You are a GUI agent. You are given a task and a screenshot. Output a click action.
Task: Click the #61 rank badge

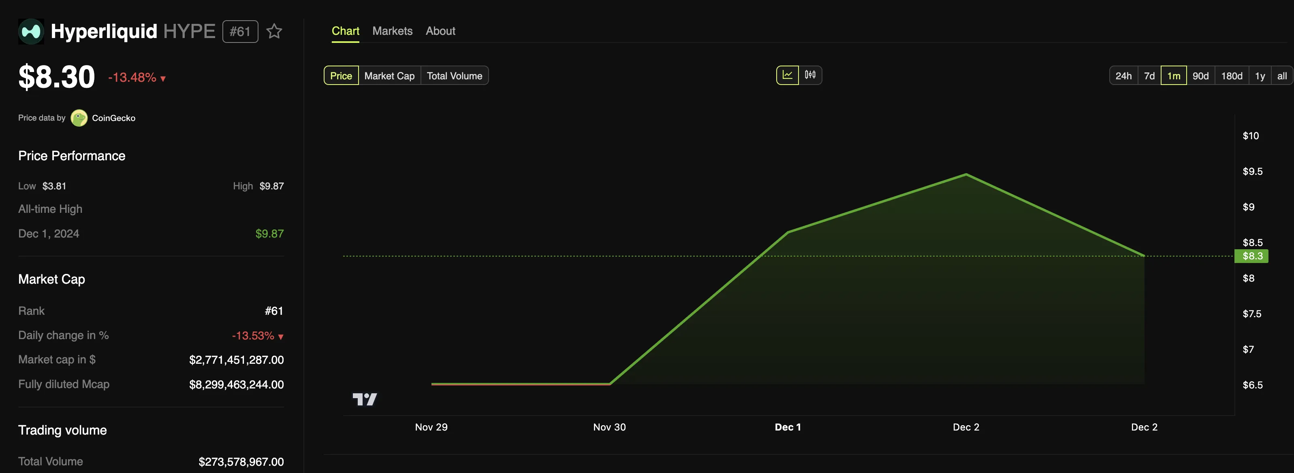[x=240, y=32]
